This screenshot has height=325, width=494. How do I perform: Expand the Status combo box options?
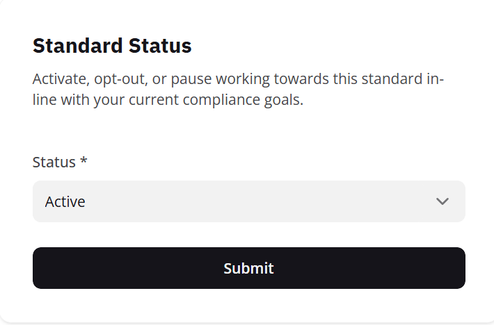coord(248,201)
